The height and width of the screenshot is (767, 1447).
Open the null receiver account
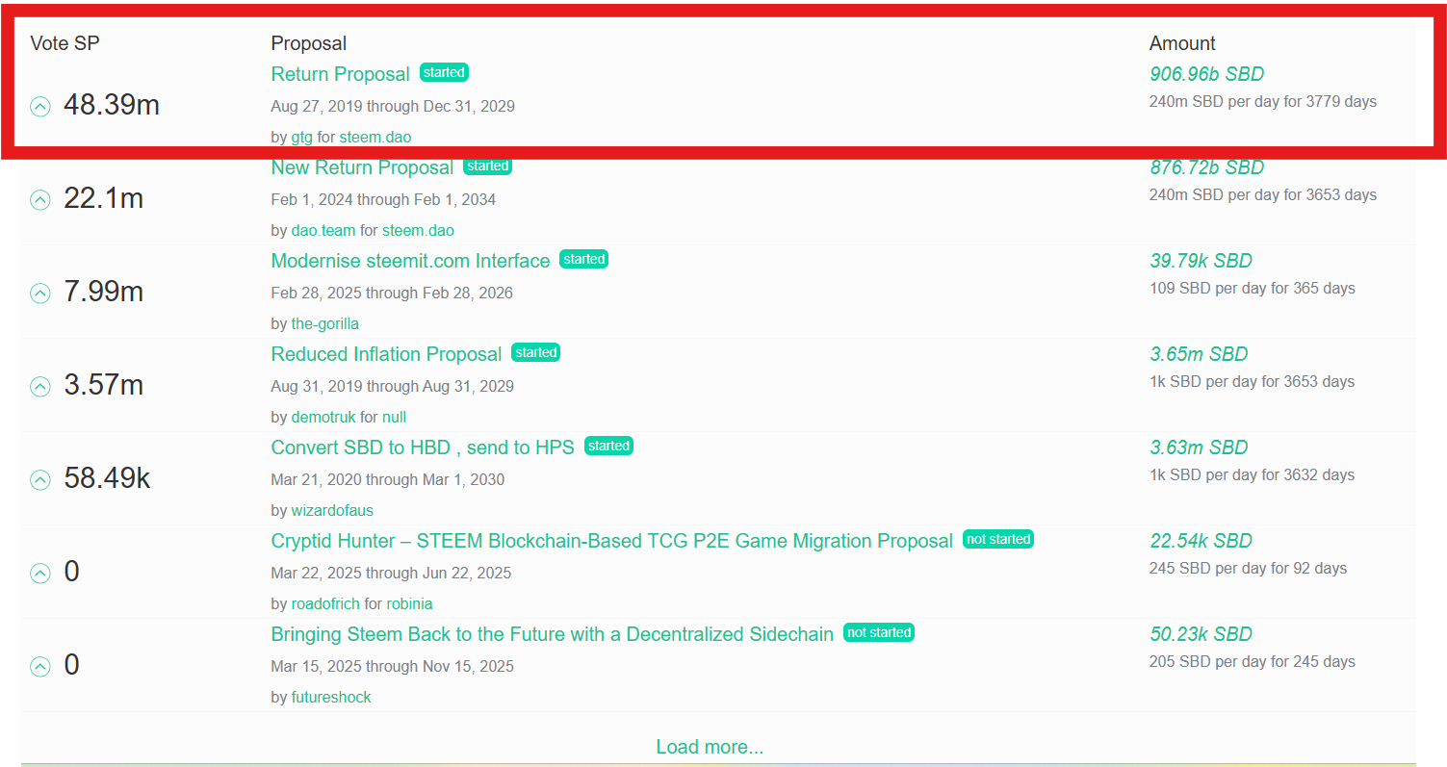pyautogui.click(x=394, y=417)
